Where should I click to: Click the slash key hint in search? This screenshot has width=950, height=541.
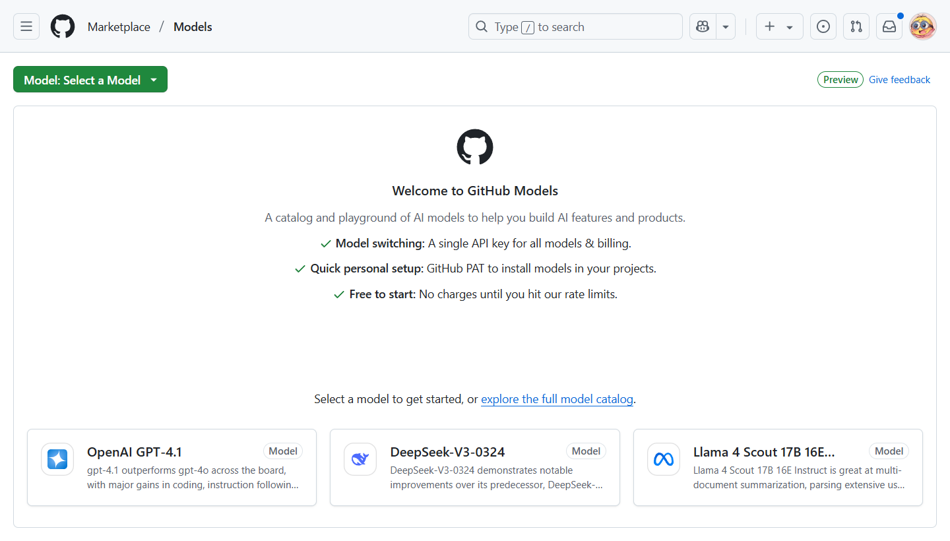(528, 27)
